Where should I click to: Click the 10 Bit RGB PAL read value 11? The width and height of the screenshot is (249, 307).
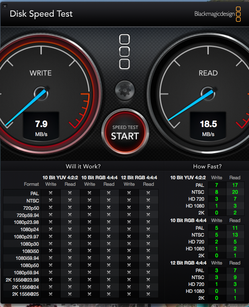point(234,228)
